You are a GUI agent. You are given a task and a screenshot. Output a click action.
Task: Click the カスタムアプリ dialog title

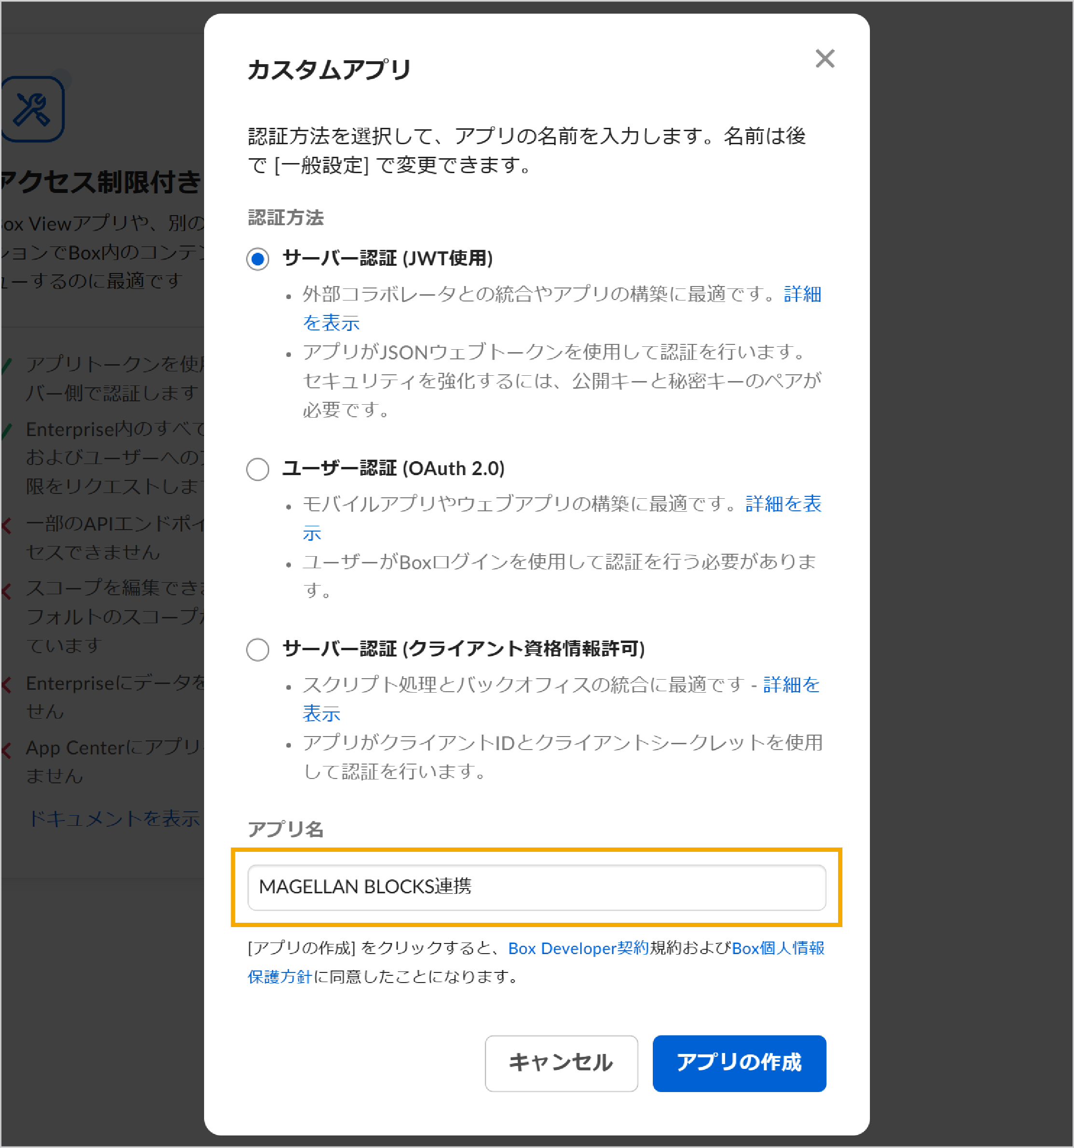pos(330,69)
